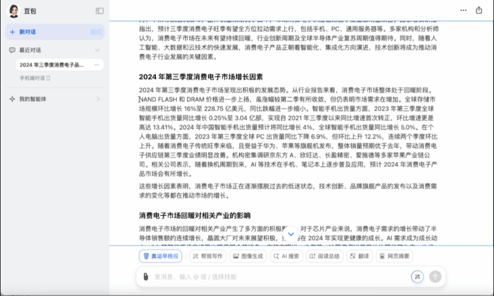Choose the AI 搜索 skill
This screenshot has height=296, width=494.
[287, 256]
